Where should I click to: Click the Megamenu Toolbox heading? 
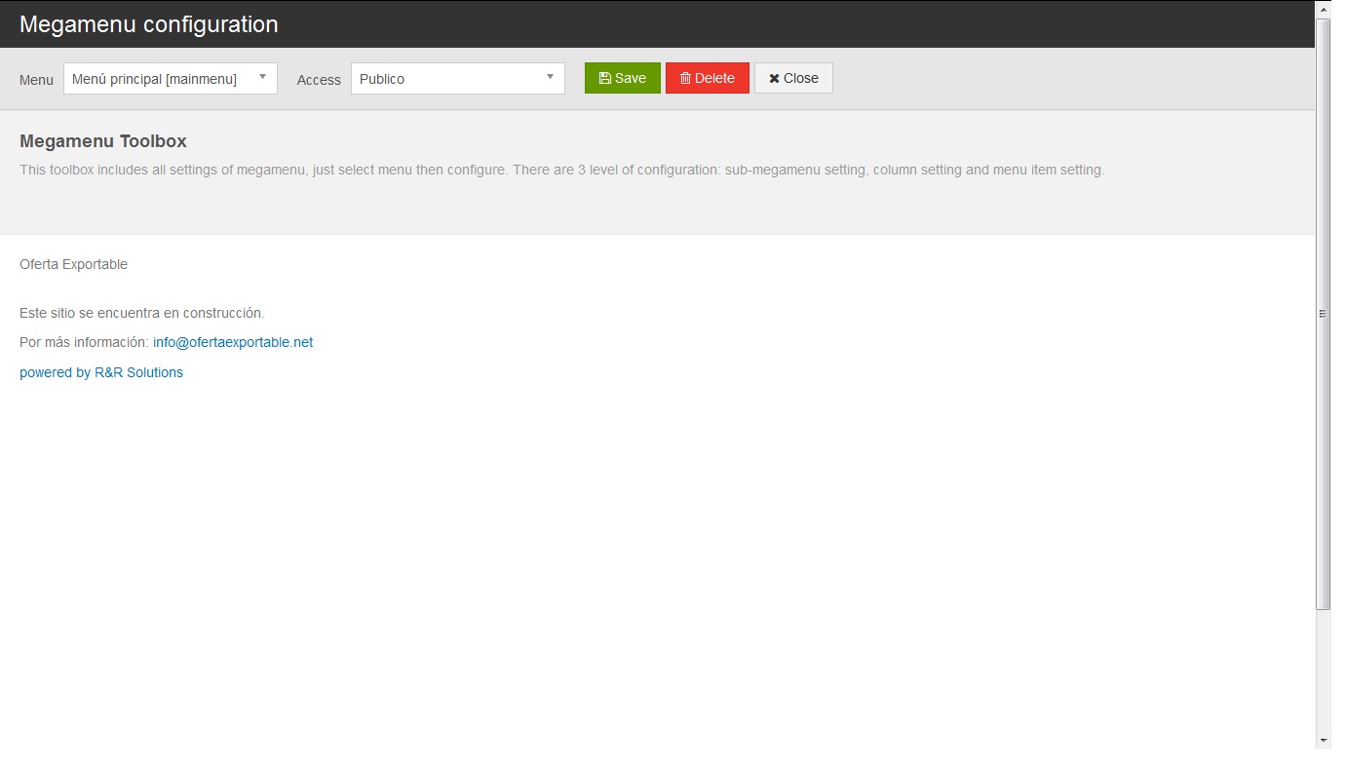103,141
